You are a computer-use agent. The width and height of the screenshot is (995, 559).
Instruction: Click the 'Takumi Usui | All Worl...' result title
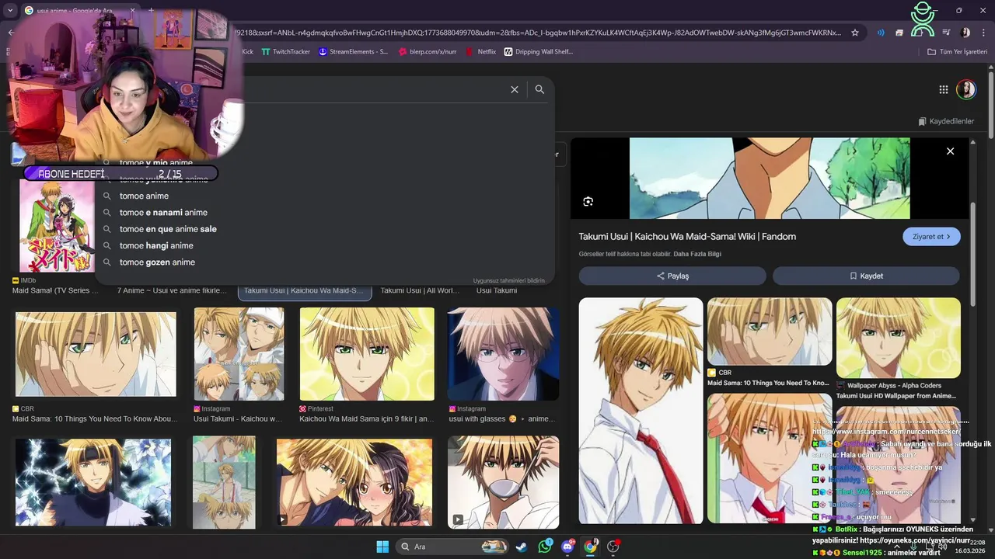(420, 290)
